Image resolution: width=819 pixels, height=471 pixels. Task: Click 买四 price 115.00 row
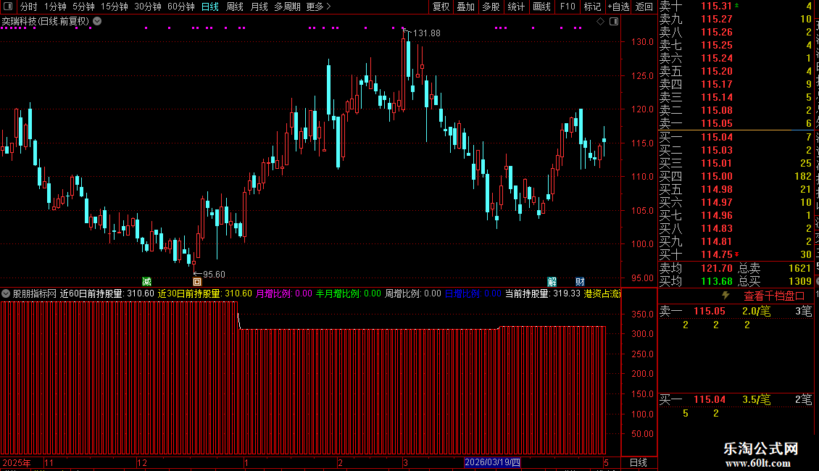click(x=736, y=176)
